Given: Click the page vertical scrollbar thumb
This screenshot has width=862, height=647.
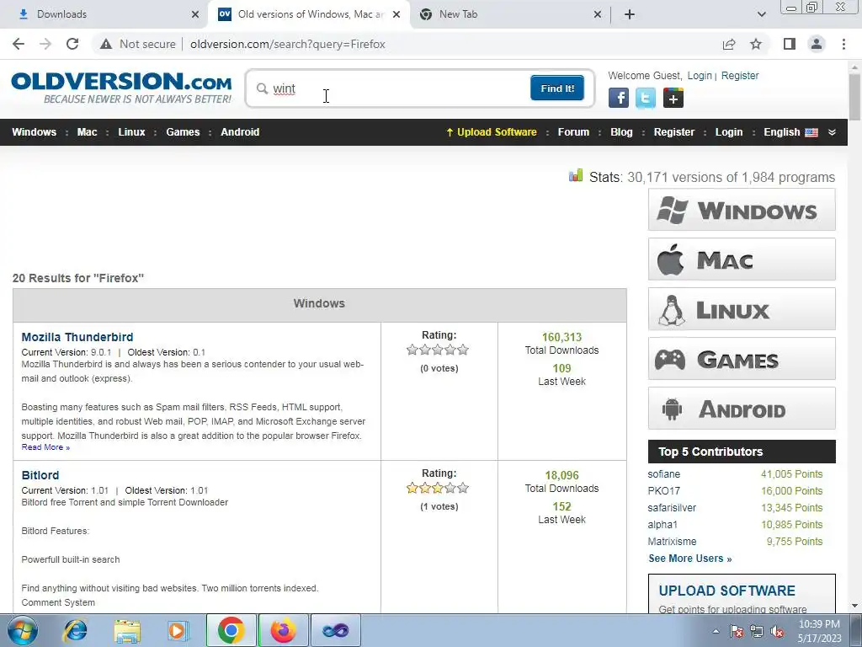Looking at the screenshot, I should tap(854, 96).
